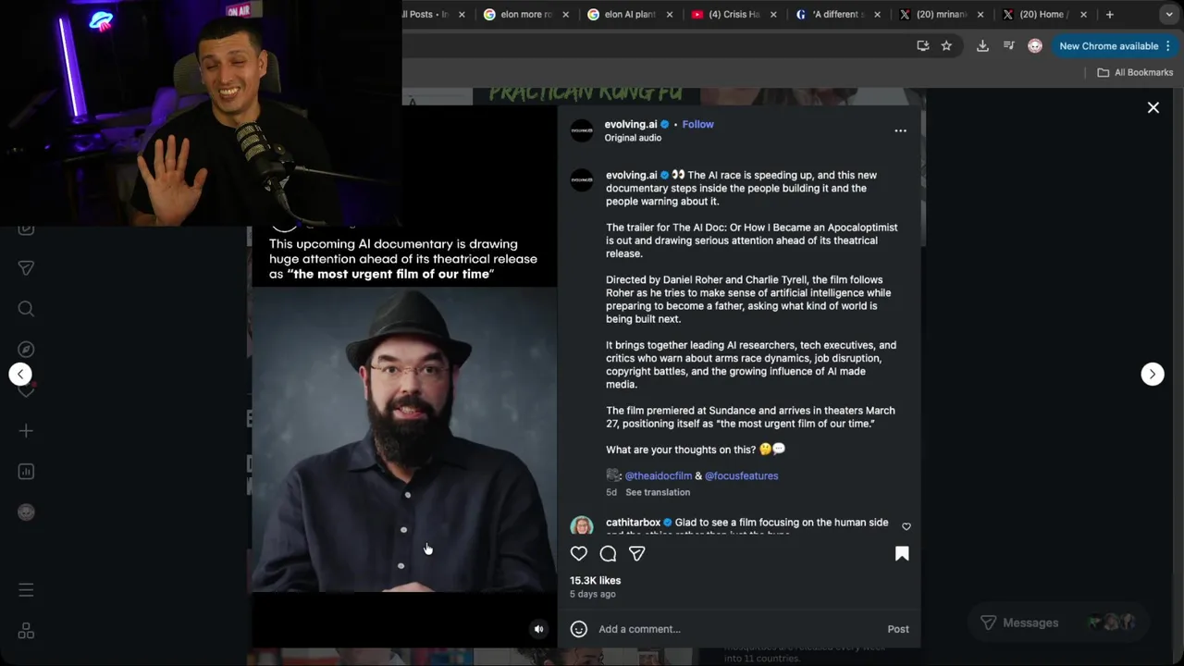Switch to '(20) mrinank' X tab
Viewport: 1184px width, 666px height.
pyautogui.click(x=942, y=15)
